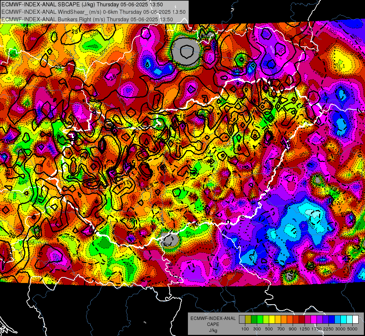The image size is (365, 336).
Task: Select the purple legend swatch after 1750
Action: click(x=320, y=320)
